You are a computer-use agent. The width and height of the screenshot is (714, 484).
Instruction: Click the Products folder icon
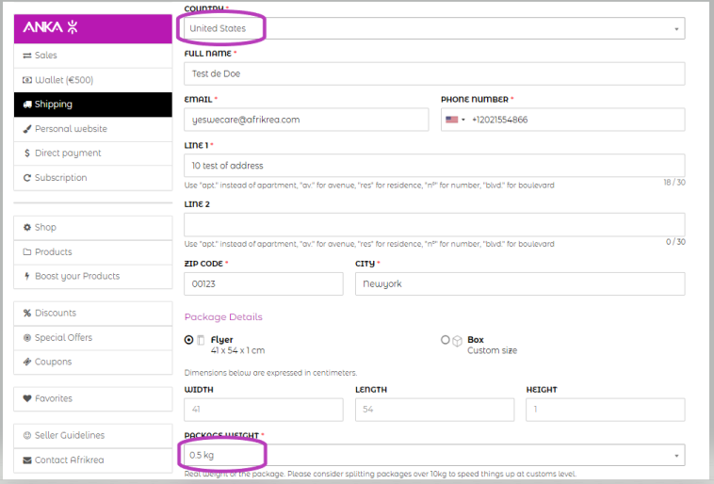click(x=27, y=251)
